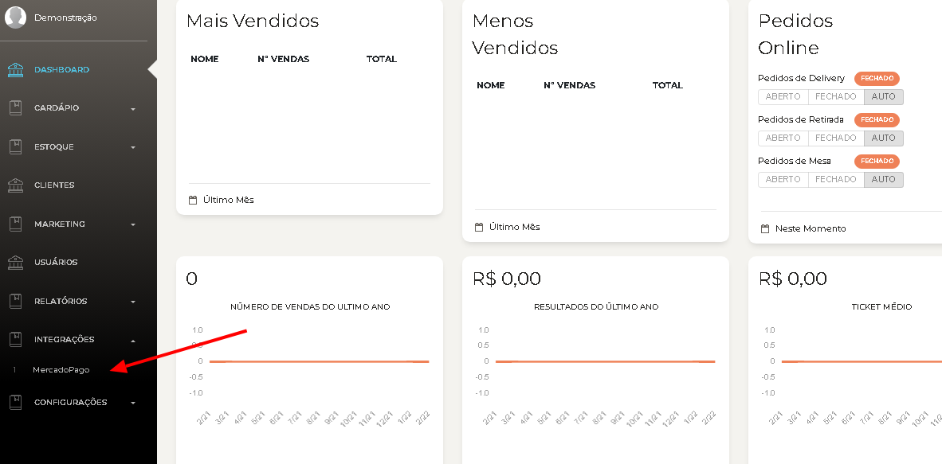
Task: Click the Clientes bank icon
Action: (x=16, y=185)
